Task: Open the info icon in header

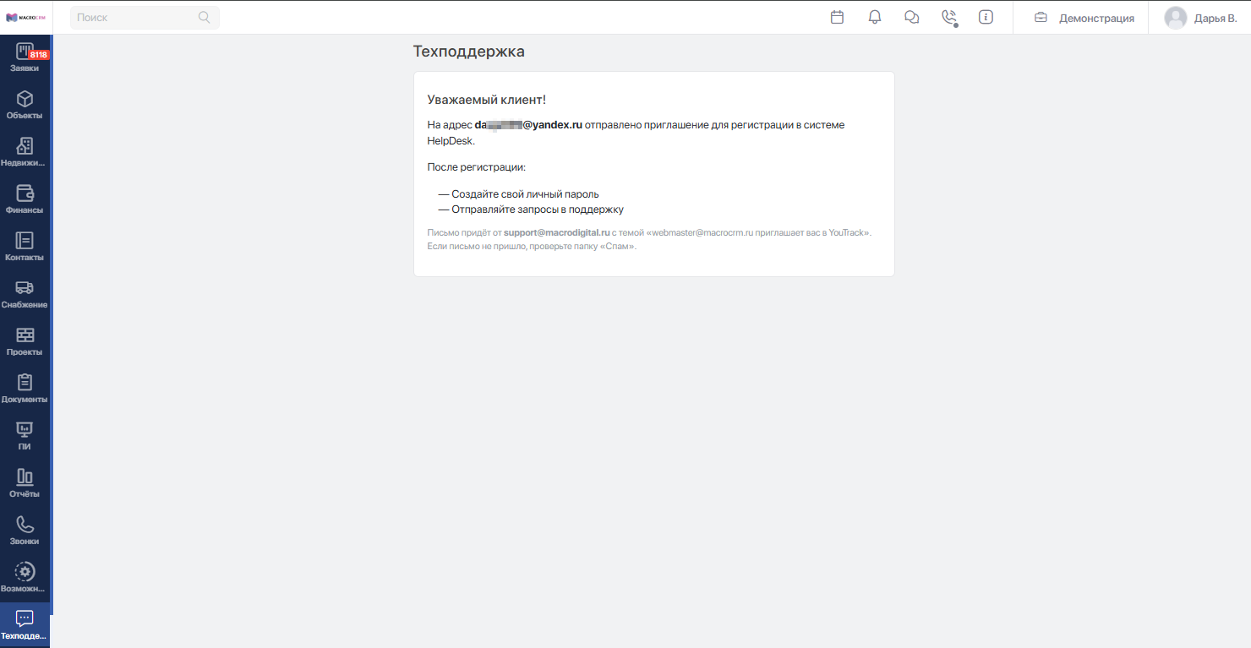Action: (986, 17)
